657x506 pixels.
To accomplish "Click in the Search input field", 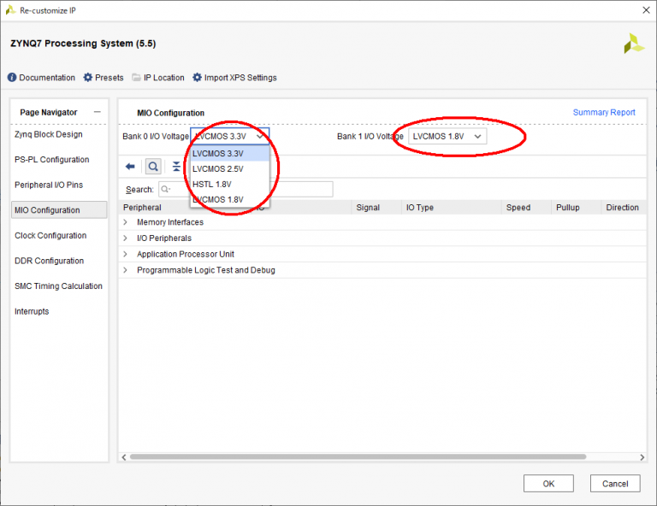I will pyautogui.click(x=248, y=190).
